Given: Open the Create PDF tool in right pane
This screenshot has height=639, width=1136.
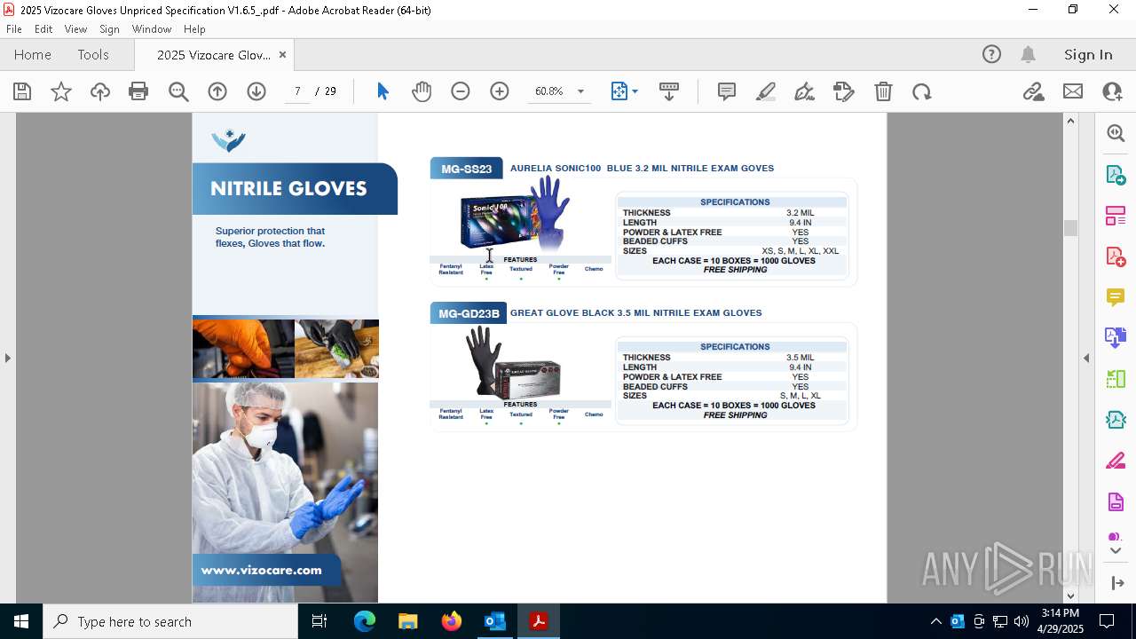Looking at the screenshot, I should pos(1116,256).
